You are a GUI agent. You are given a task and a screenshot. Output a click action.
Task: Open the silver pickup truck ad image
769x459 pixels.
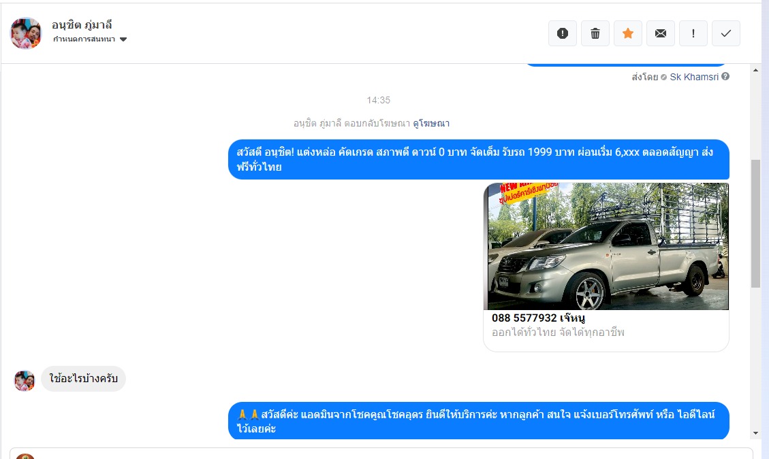[606, 246]
